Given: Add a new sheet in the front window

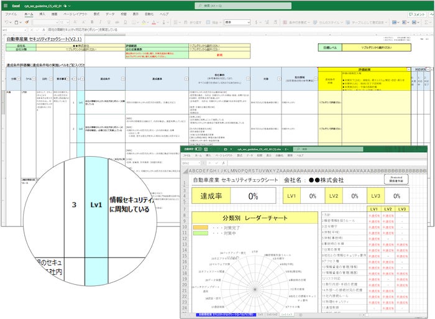Looking at the screenshot, I should click(301, 315).
